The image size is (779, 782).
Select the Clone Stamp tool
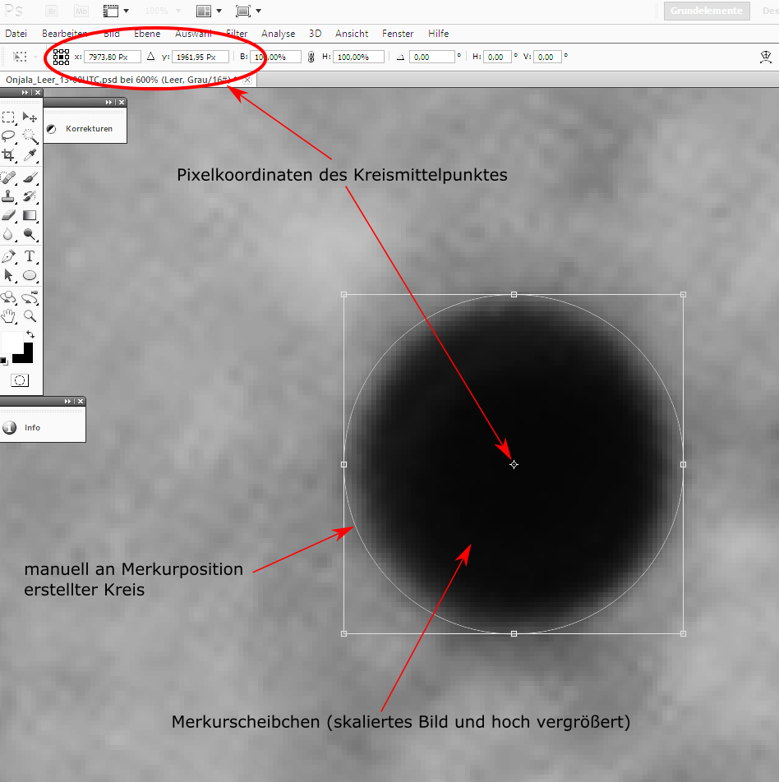(9, 196)
